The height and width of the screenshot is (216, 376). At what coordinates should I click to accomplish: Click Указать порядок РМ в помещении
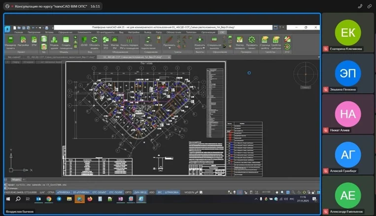pos(129,43)
